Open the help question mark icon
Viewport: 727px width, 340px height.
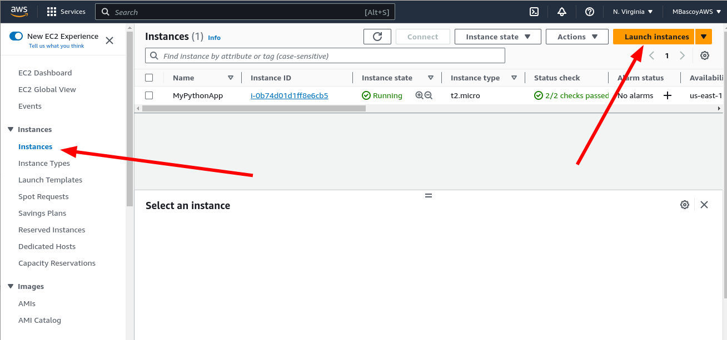click(x=590, y=12)
